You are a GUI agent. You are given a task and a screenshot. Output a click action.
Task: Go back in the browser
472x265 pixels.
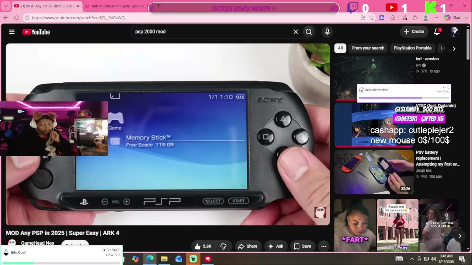(x=6, y=18)
